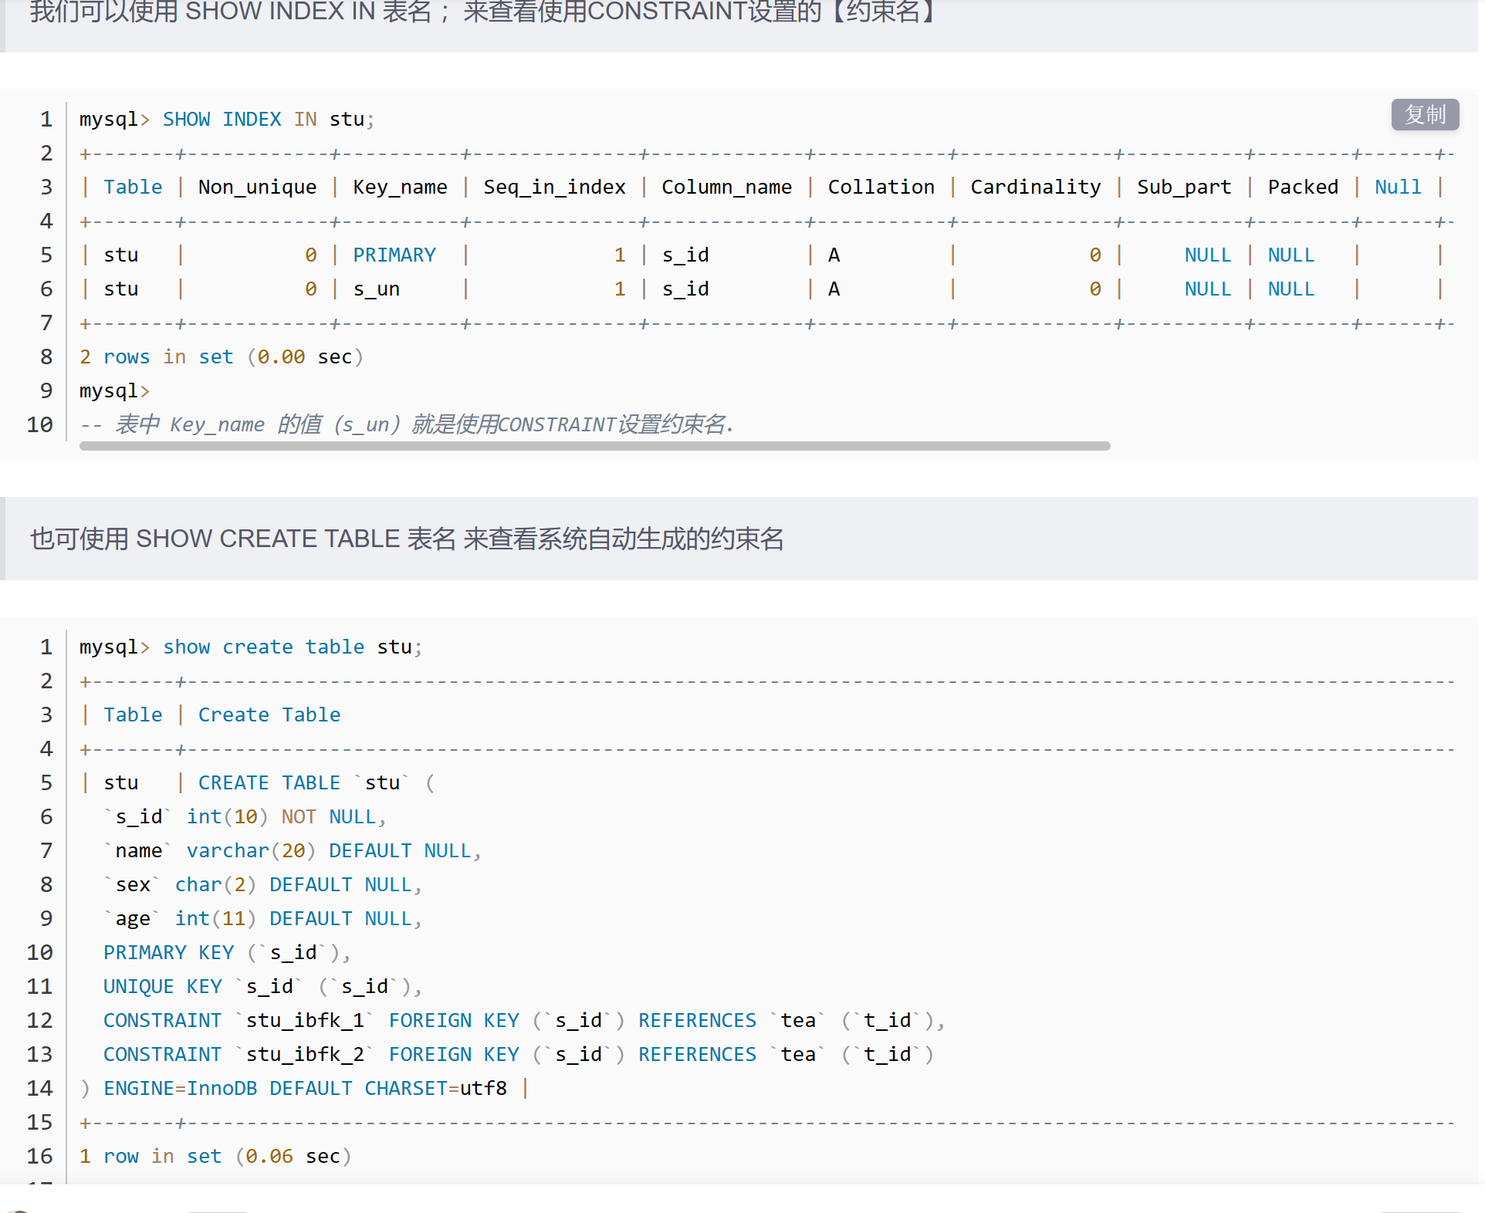The height and width of the screenshot is (1213, 1485).
Task: Click the horizontal scrollbar under first code block
Action: point(594,446)
